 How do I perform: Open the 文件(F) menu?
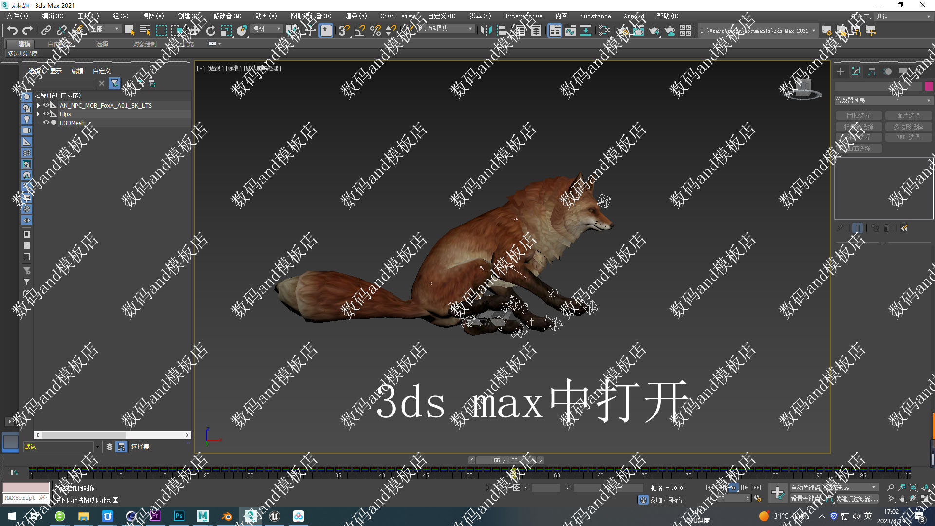[18, 16]
